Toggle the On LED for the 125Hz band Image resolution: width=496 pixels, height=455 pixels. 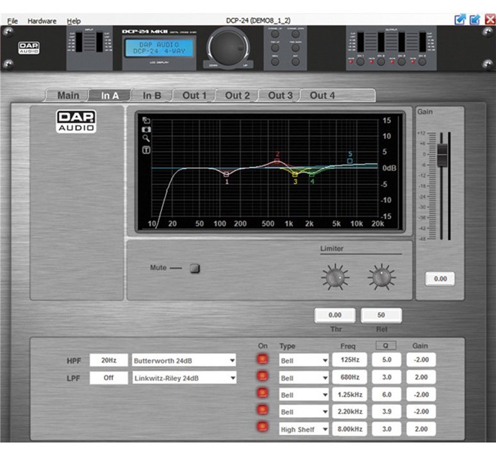(x=263, y=360)
